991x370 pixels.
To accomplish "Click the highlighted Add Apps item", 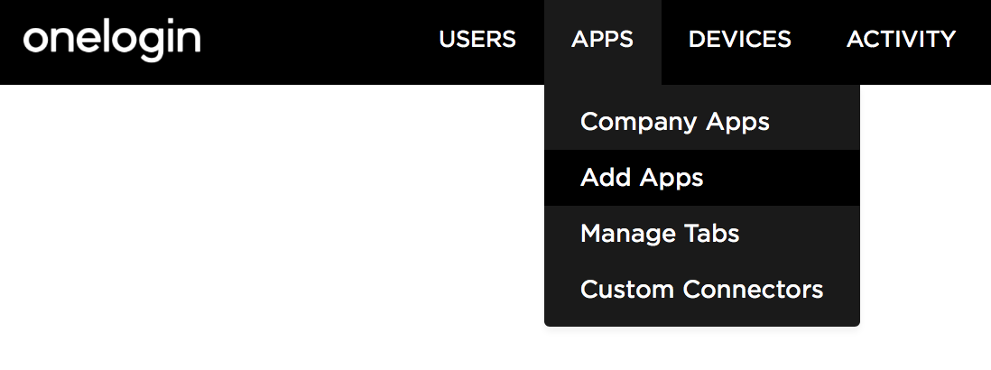I will tap(642, 178).
